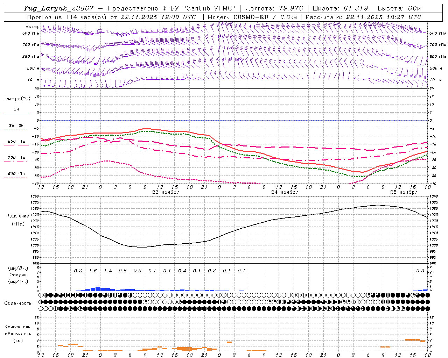This screenshot has width=448, height=358.
Task: Select the date label 25 ноября
Action: click(404, 192)
